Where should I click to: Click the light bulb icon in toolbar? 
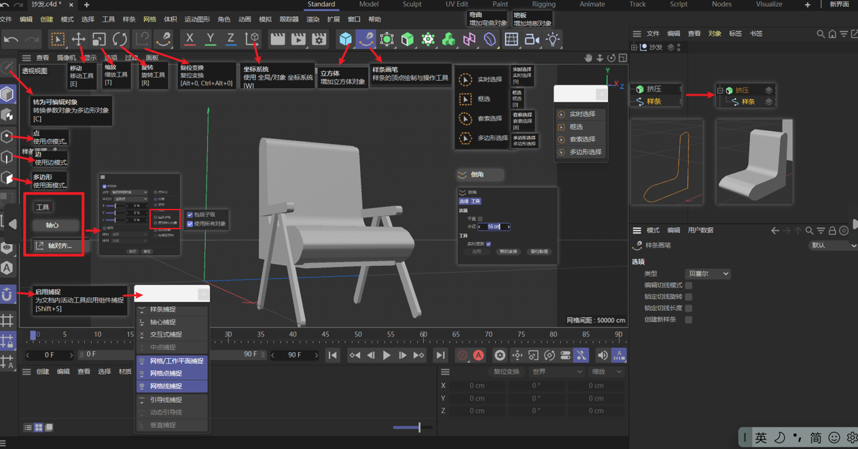coord(553,39)
